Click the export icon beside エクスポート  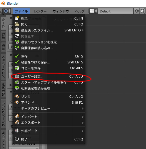pos(17,123)
